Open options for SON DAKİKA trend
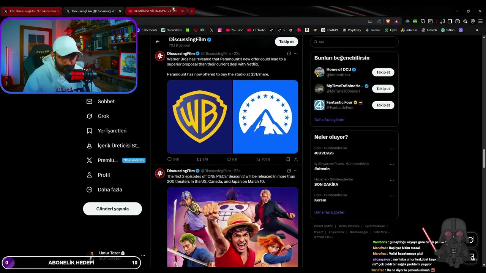Image resolution: width=486 pixels, height=273 pixels. [392, 180]
